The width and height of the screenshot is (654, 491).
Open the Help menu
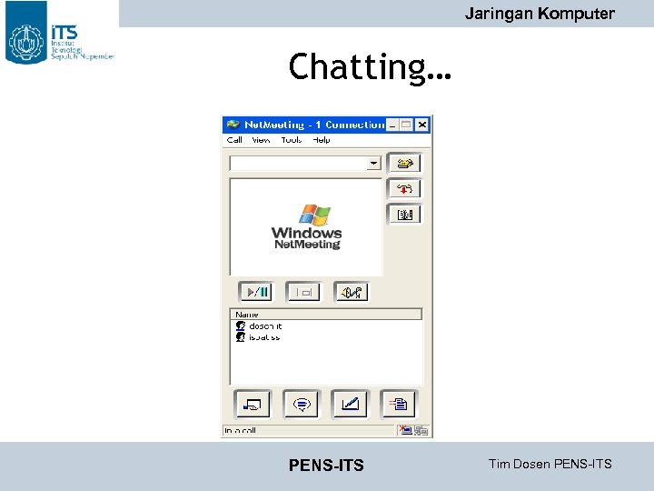[322, 140]
